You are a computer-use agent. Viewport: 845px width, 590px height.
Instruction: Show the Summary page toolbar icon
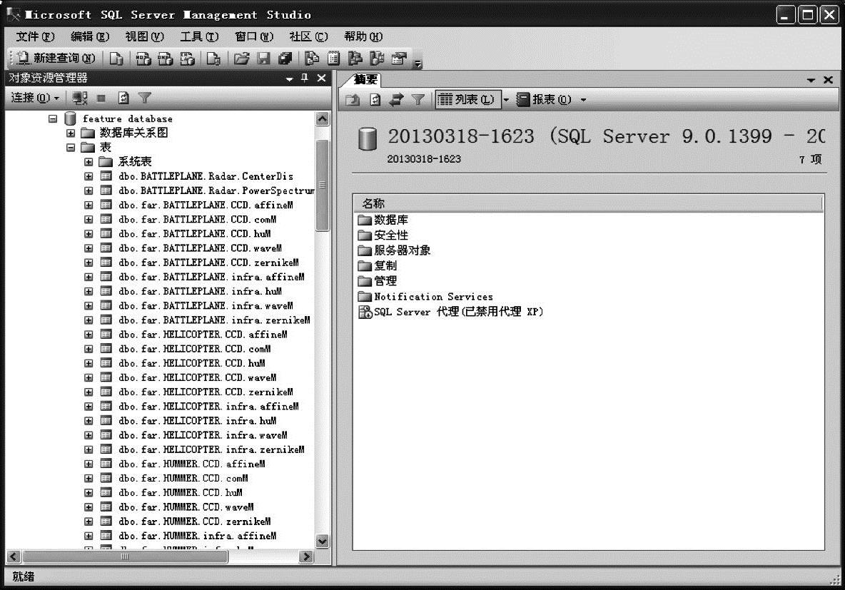333,59
